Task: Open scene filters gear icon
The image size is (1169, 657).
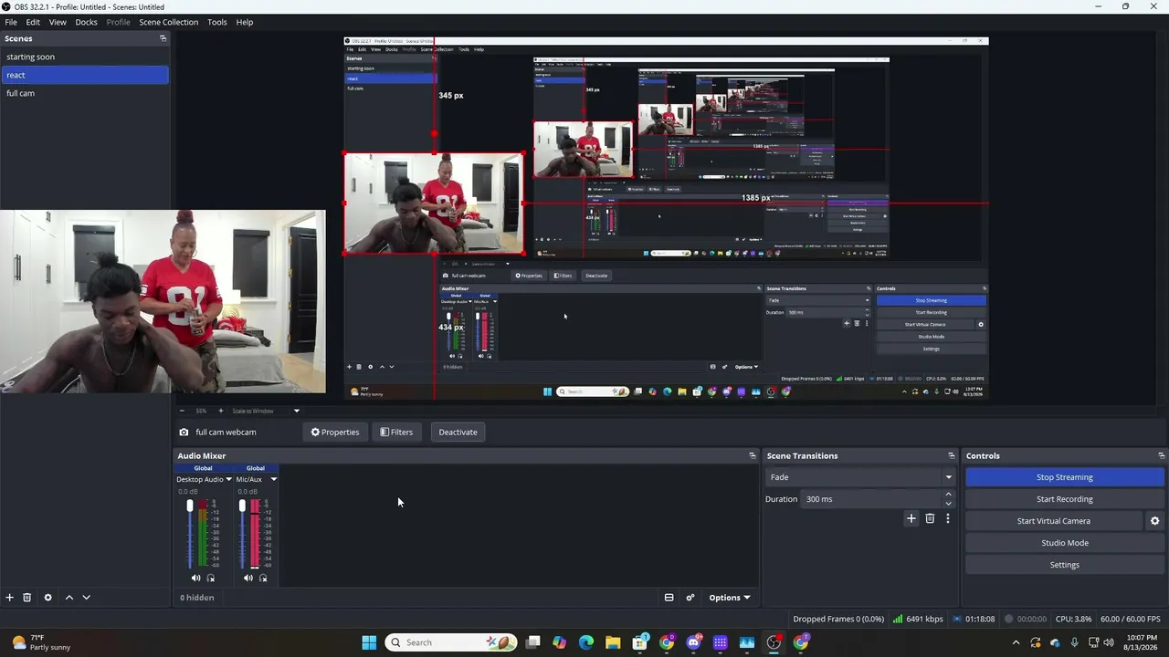Action: [x=47, y=598]
